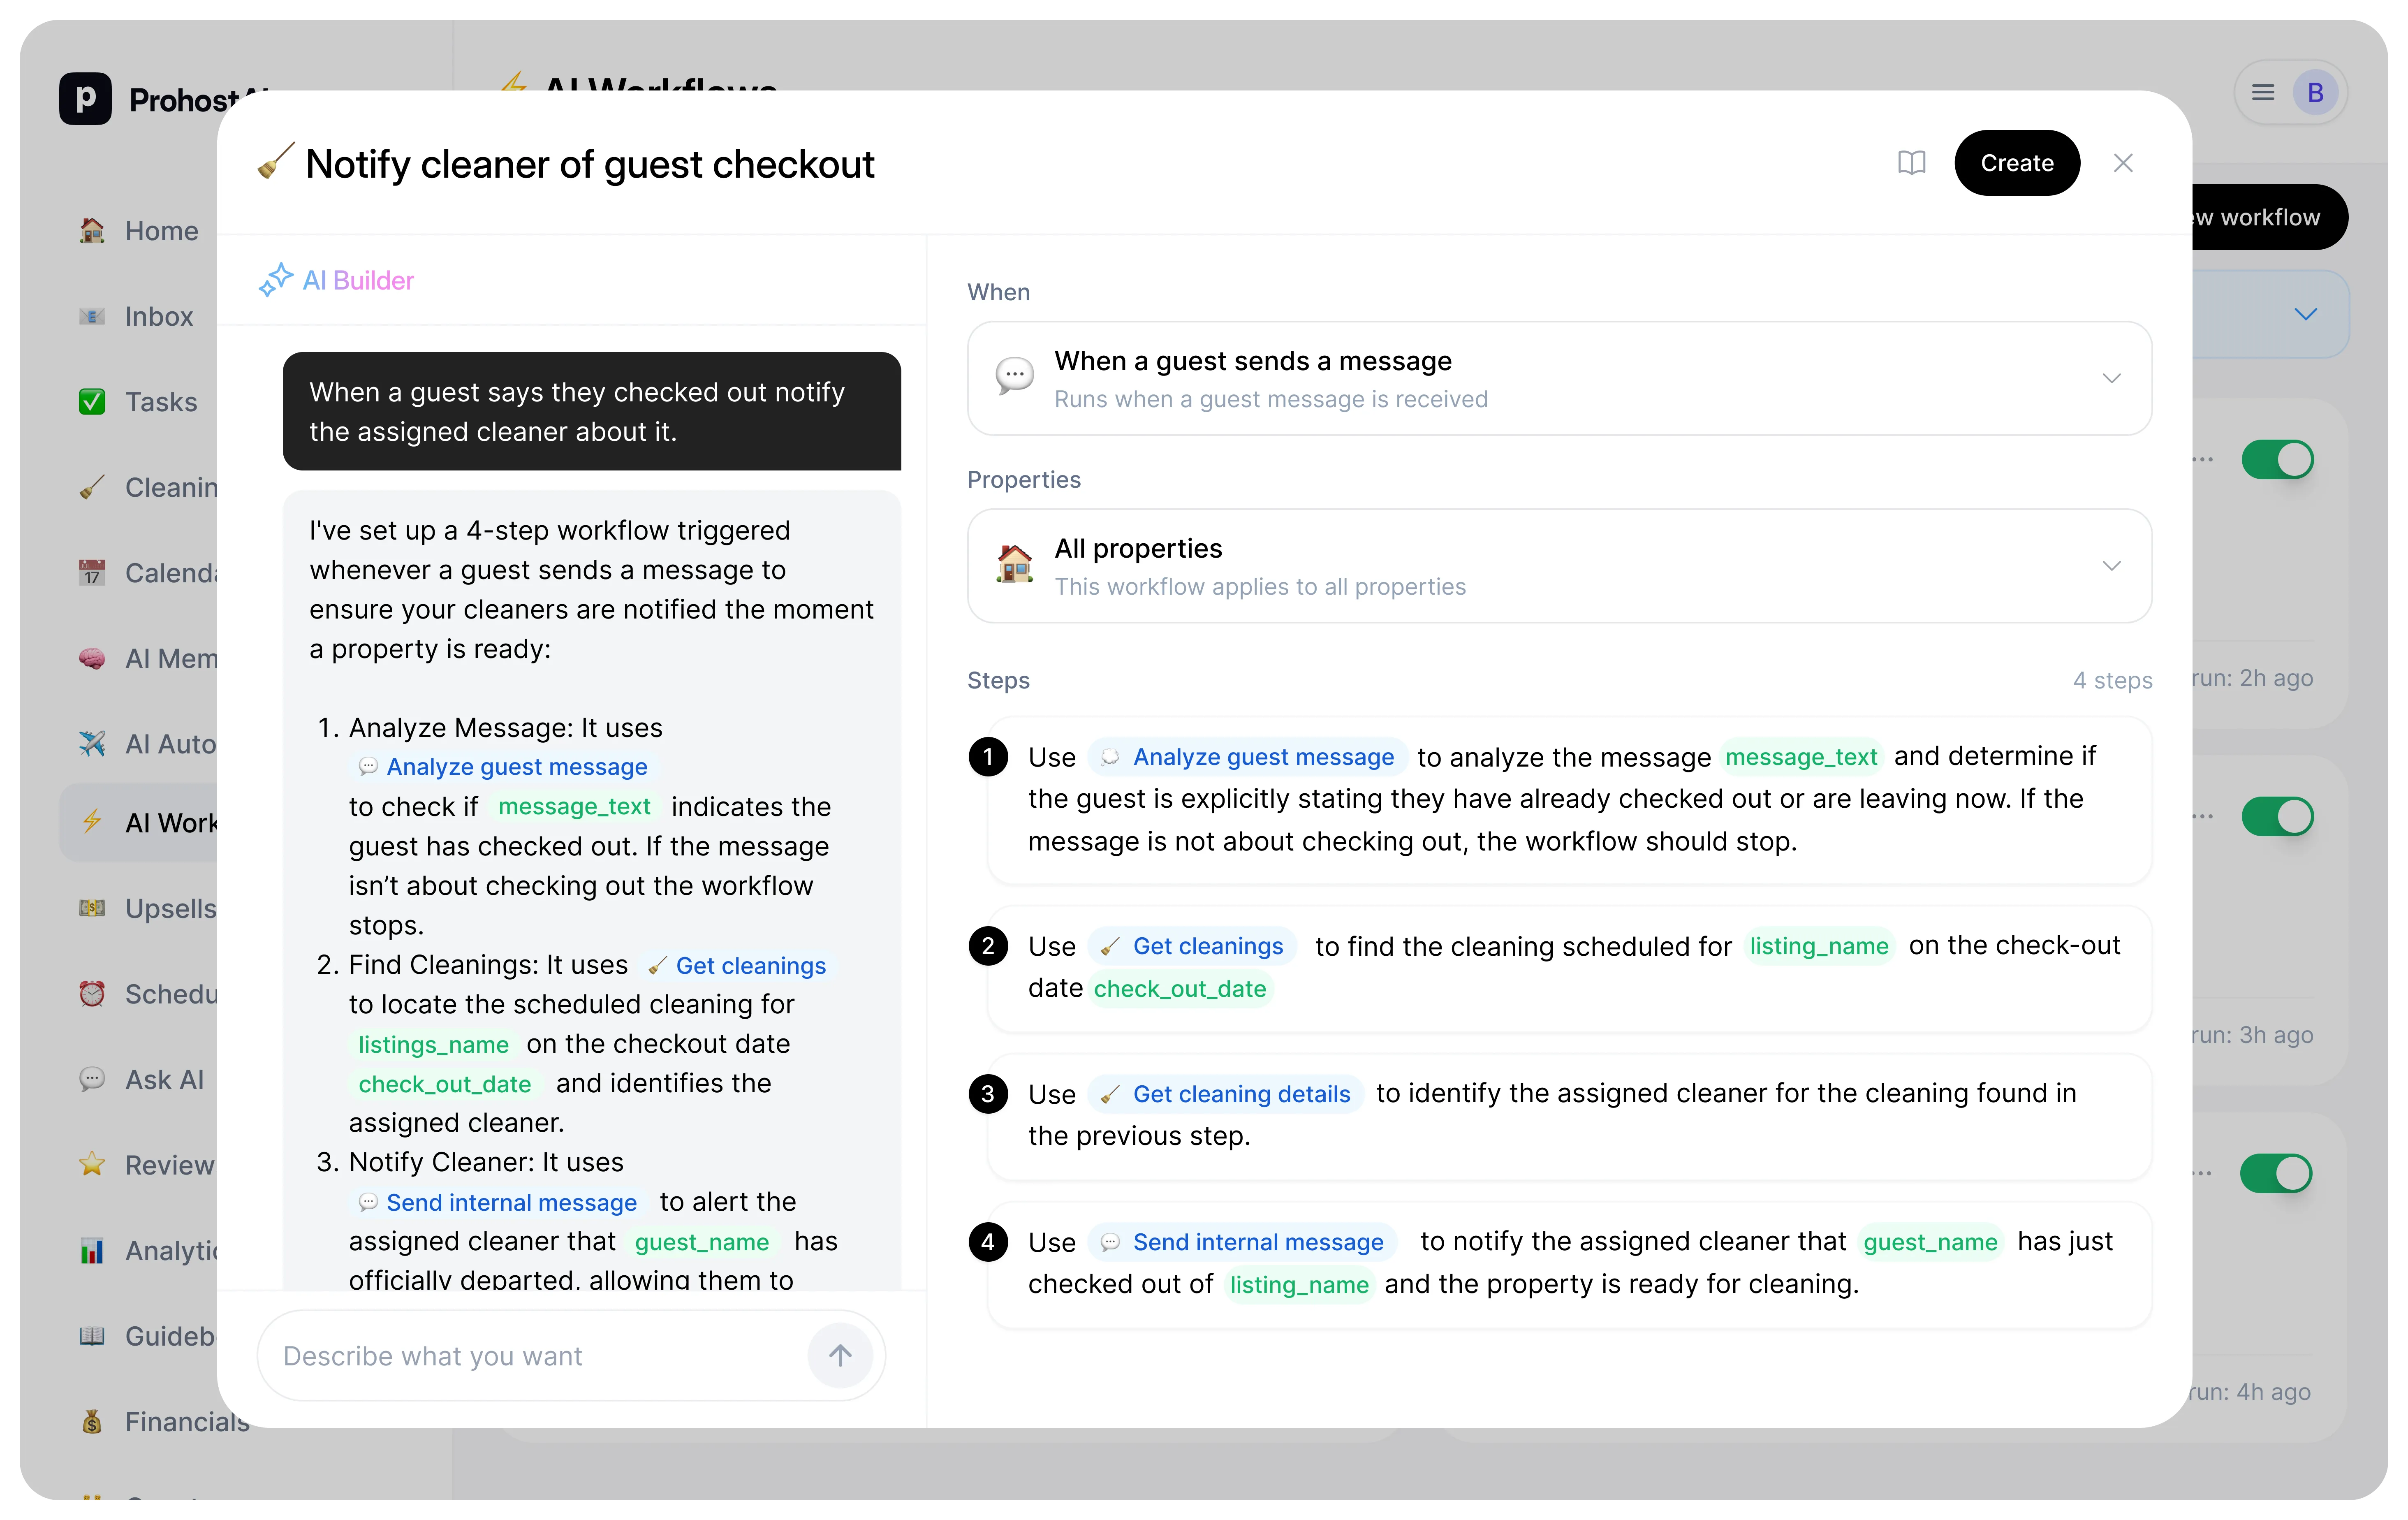Open the All properties dropdown

pos(2111,566)
